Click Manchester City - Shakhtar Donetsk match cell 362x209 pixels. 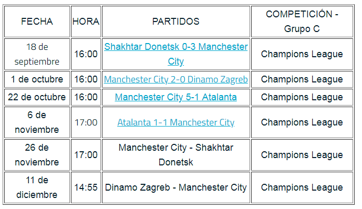point(175,155)
